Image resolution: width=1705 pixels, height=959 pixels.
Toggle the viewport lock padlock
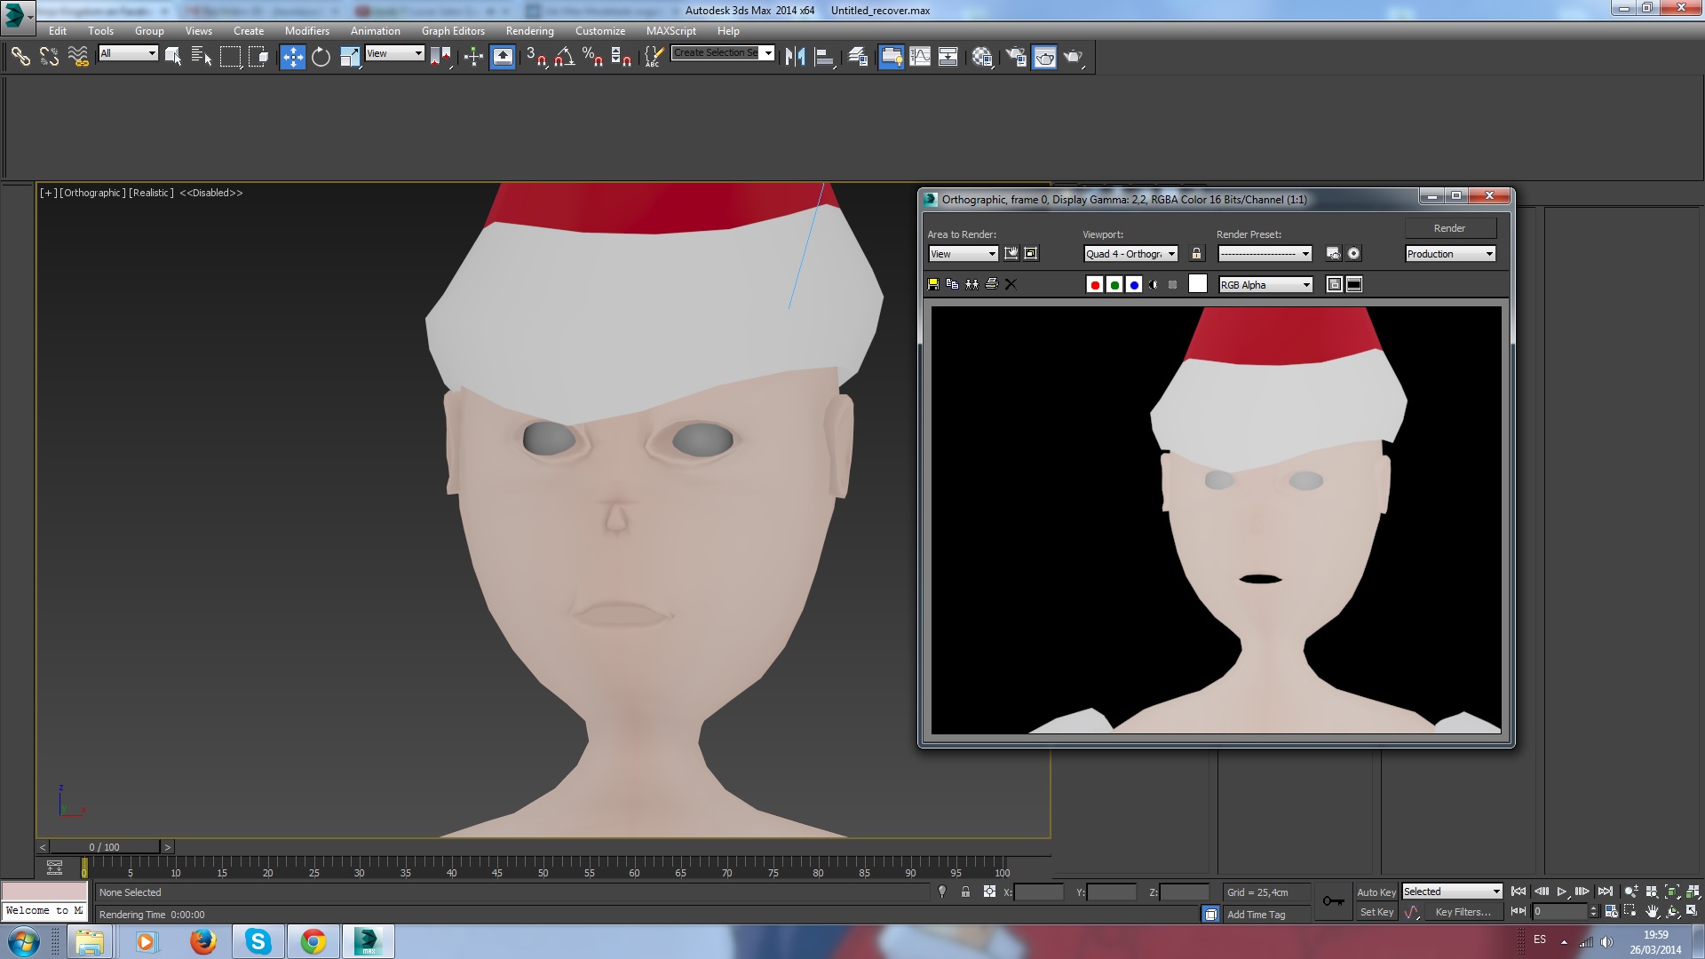coord(1196,254)
